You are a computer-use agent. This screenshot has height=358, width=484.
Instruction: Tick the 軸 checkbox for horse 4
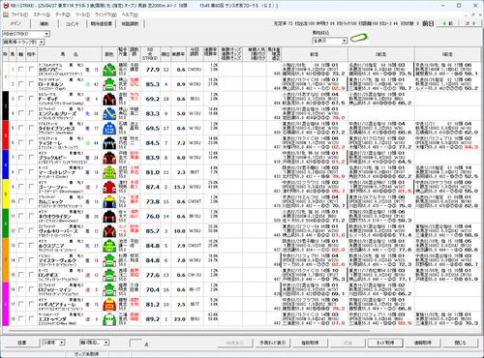[x=21, y=113]
